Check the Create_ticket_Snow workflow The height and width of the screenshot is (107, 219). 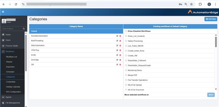coord(126,51)
